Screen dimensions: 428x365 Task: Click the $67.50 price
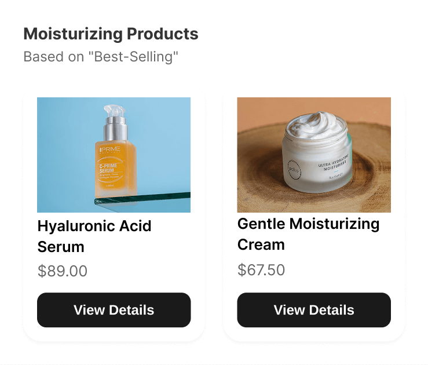pos(261,270)
